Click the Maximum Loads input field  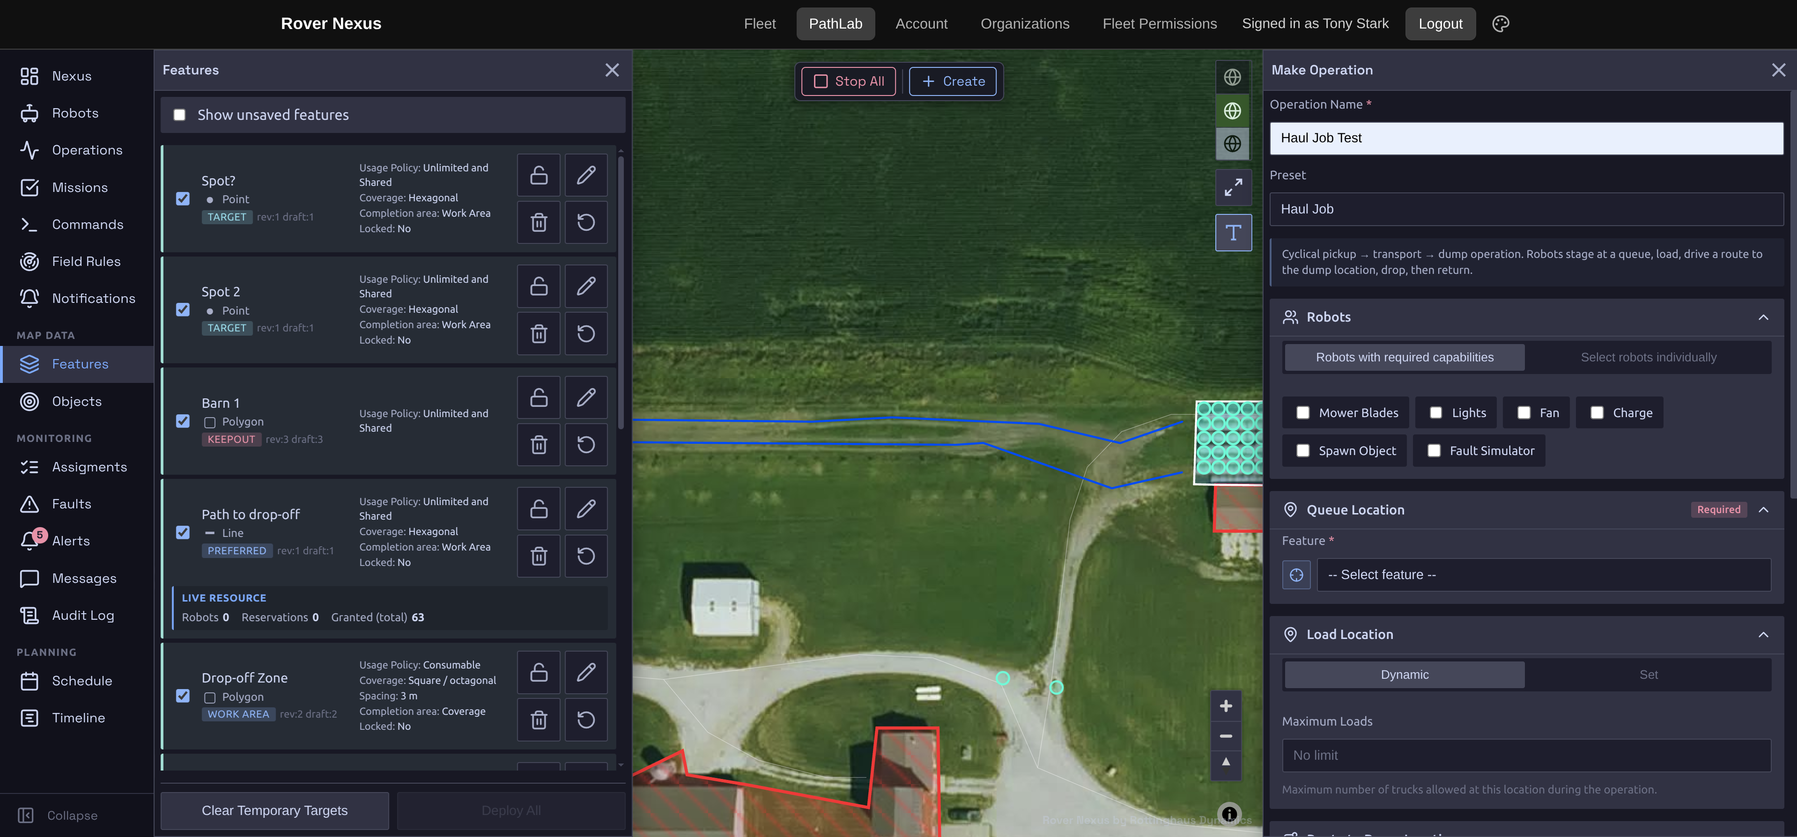1526,756
